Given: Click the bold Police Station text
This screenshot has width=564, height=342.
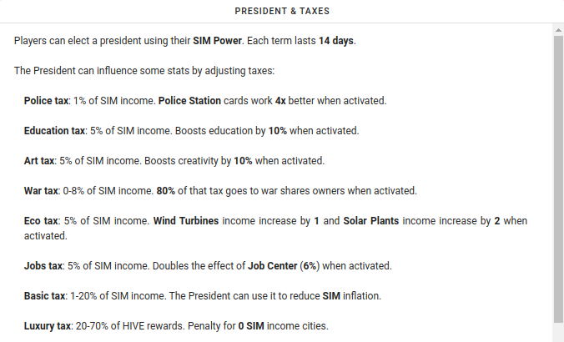Looking at the screenshot, I should [189, 101].
